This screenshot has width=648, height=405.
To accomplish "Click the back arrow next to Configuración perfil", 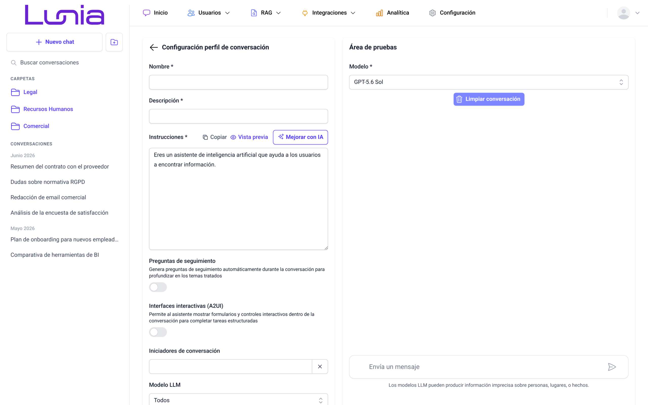I will [154, 47].
